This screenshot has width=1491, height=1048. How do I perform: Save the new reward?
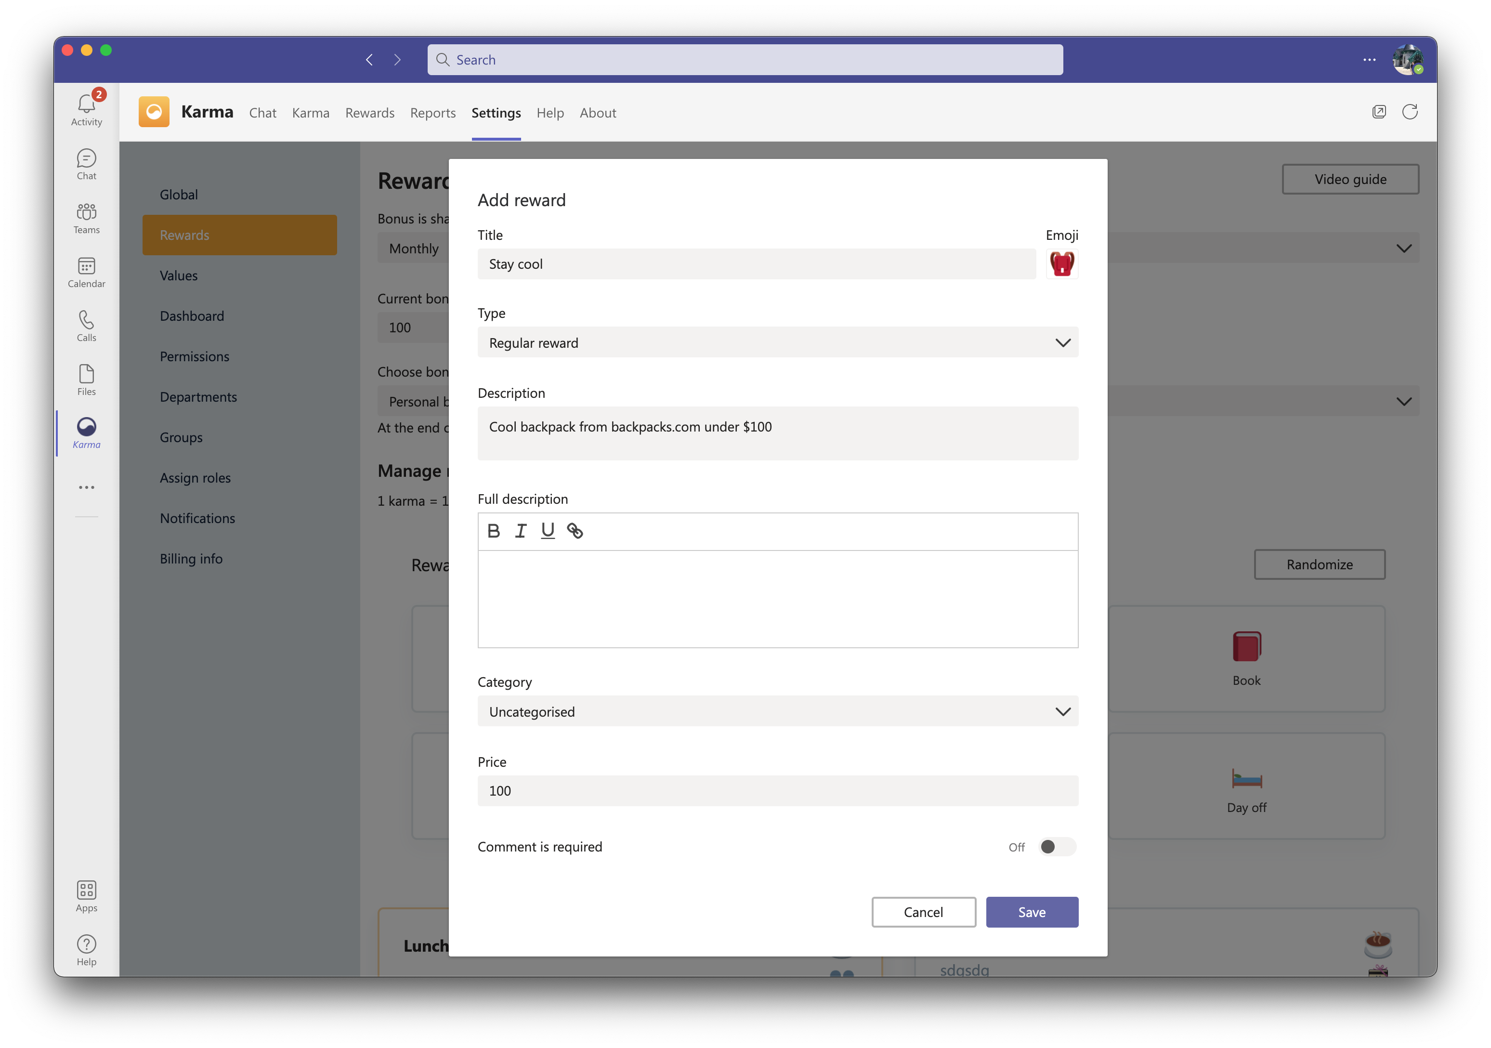pos(1031,912)
